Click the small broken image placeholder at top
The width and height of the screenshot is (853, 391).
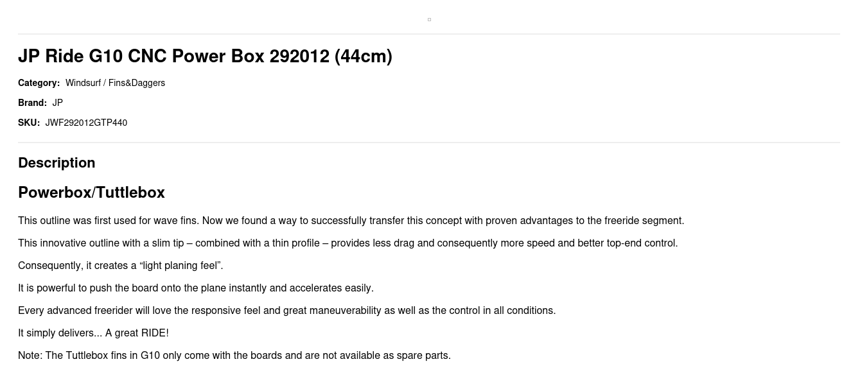tap(429, 19)
